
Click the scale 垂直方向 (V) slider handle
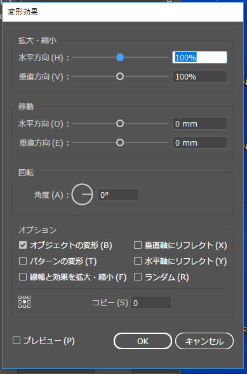tap(120, 76)
